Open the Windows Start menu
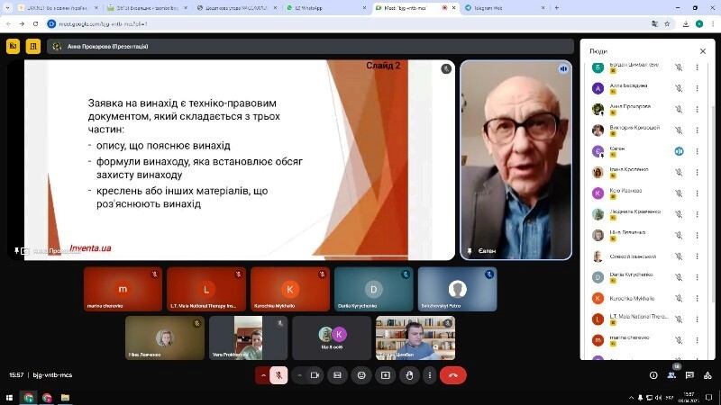 tap(9, 398)
